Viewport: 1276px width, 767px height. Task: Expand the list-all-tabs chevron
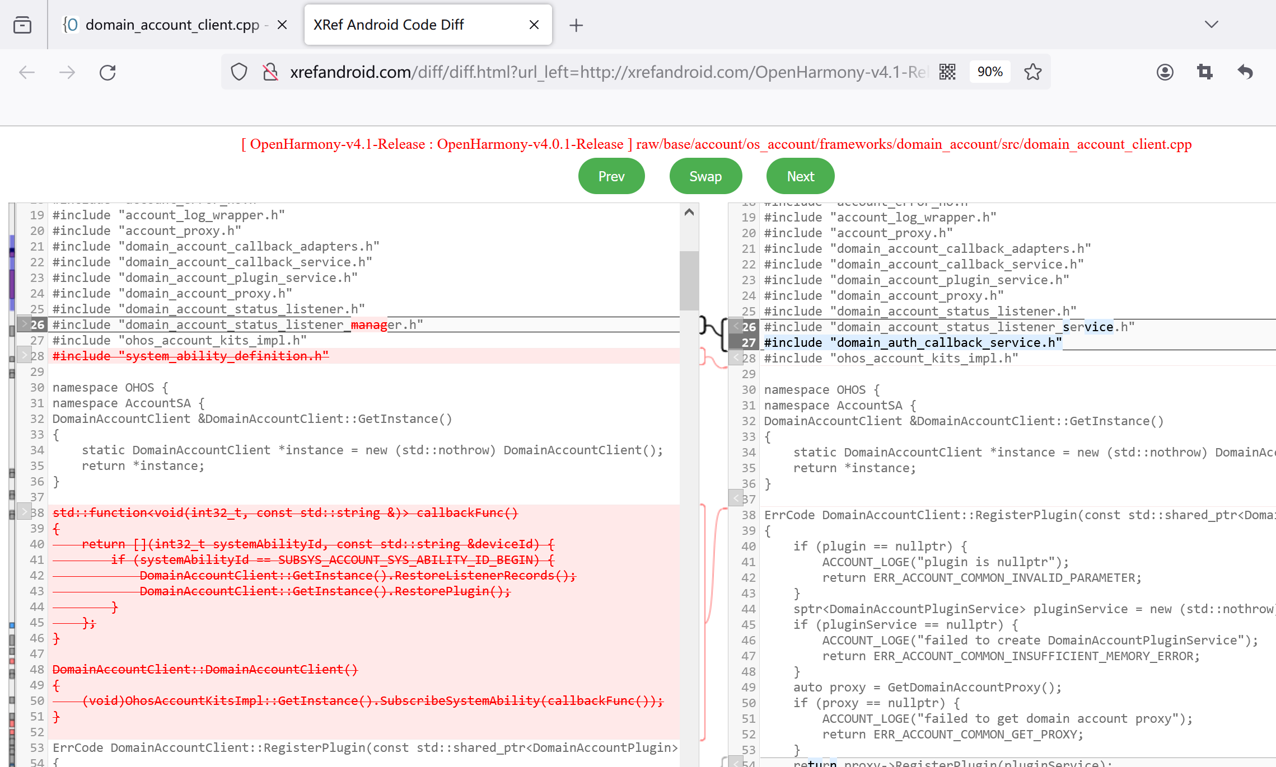(x=1211, y=25)
